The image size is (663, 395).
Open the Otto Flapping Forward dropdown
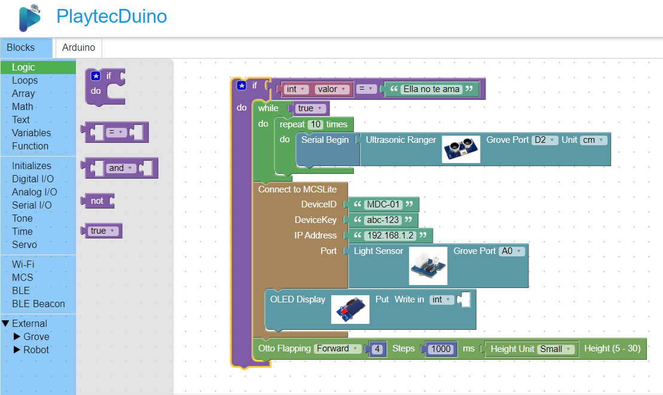(x=338, y=348)
